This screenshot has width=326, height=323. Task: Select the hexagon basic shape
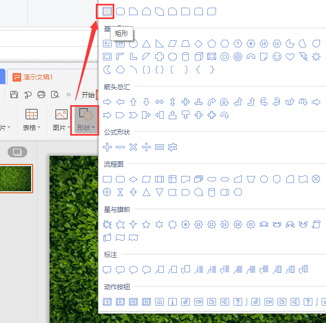point(225,44)
